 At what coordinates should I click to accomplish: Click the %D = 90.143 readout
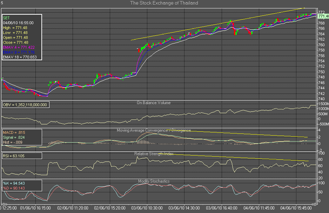[x=14, y=188]
